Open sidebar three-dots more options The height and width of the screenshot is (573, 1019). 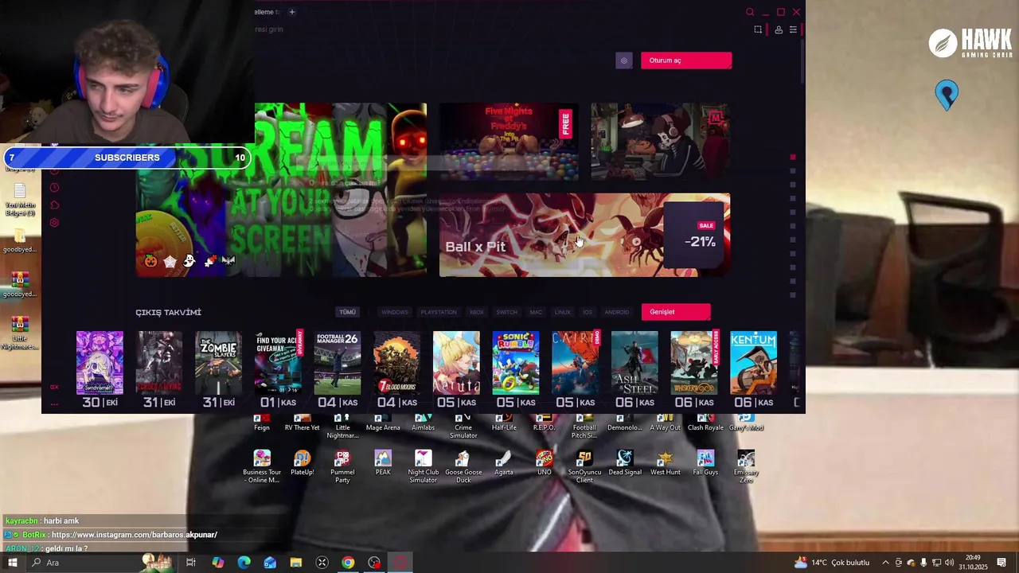pyautogui.click(x=54, y=404)
